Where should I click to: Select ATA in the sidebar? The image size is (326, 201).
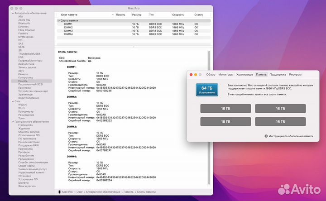(x=20, y=17)
